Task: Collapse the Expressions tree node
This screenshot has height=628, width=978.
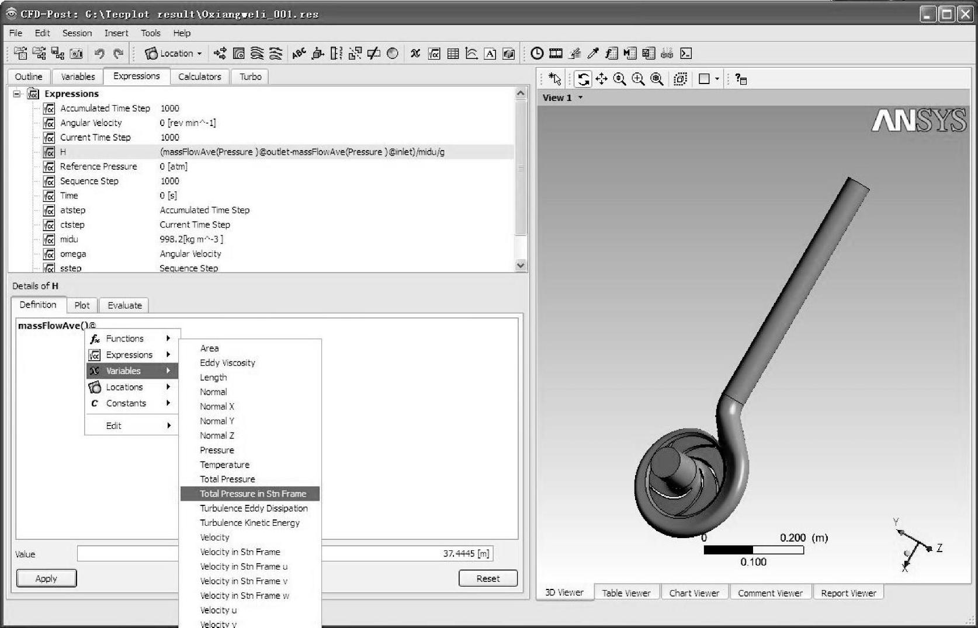Action: [17, 93]
